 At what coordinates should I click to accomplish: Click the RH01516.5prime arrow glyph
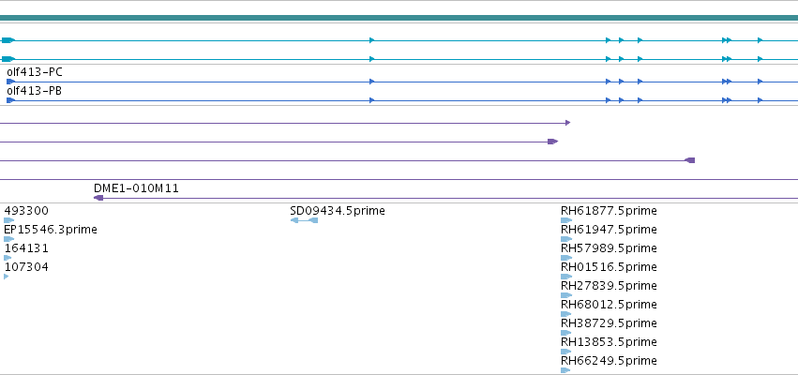(566, 277)
